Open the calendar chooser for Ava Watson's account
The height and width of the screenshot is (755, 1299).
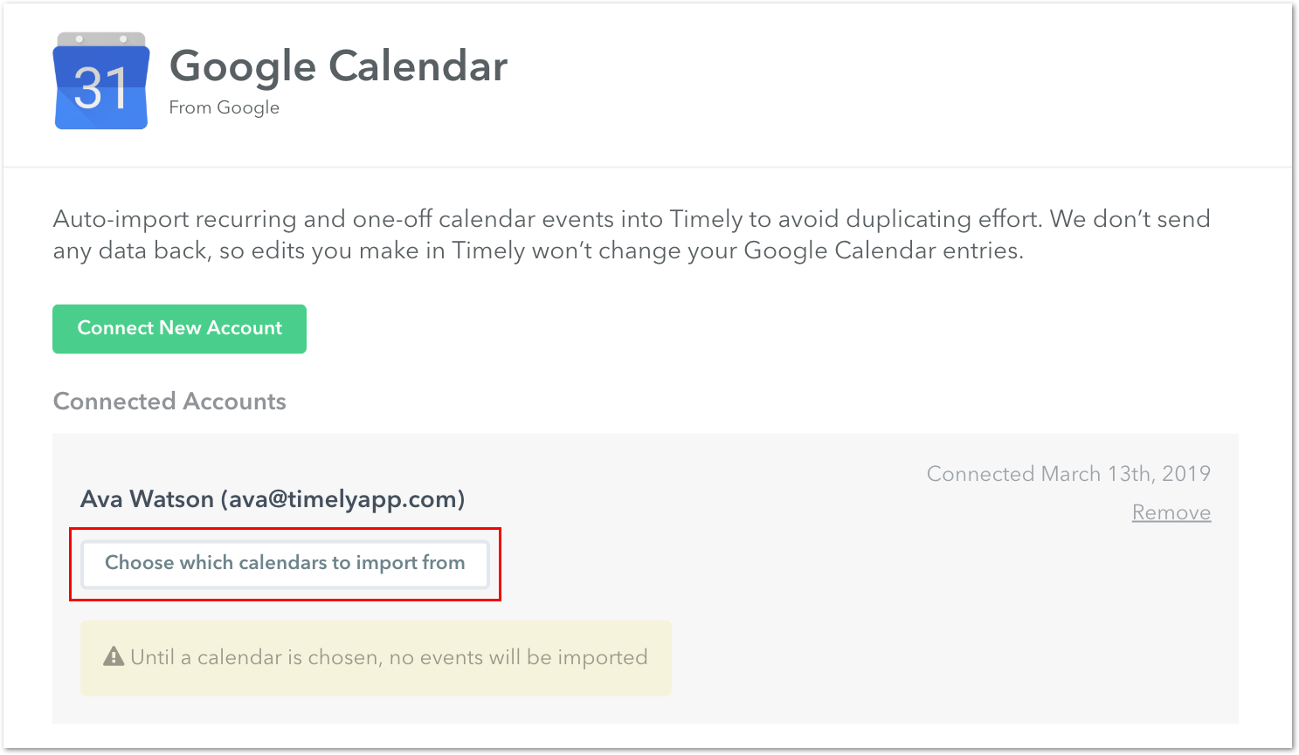(x=285, y=563)
